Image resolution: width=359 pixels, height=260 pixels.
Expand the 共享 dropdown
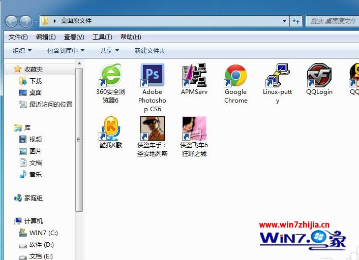(109, 50)
